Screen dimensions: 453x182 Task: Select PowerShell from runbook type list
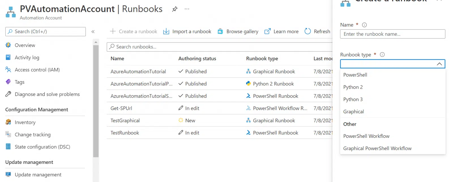click(x=393, y=75)
